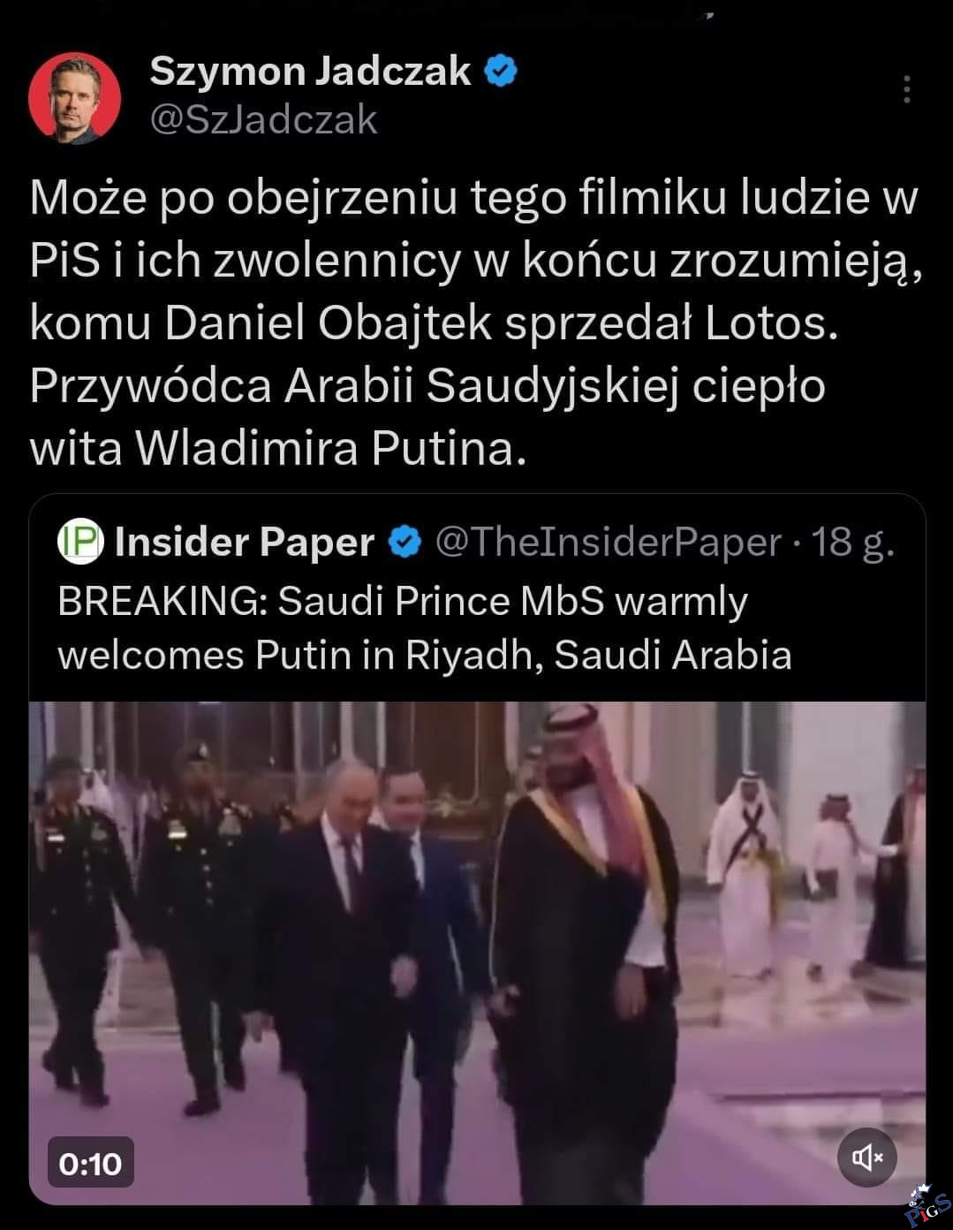
Task: Click Szymon Jadczak's blue verified badge
Action: (x=501, y=72)
